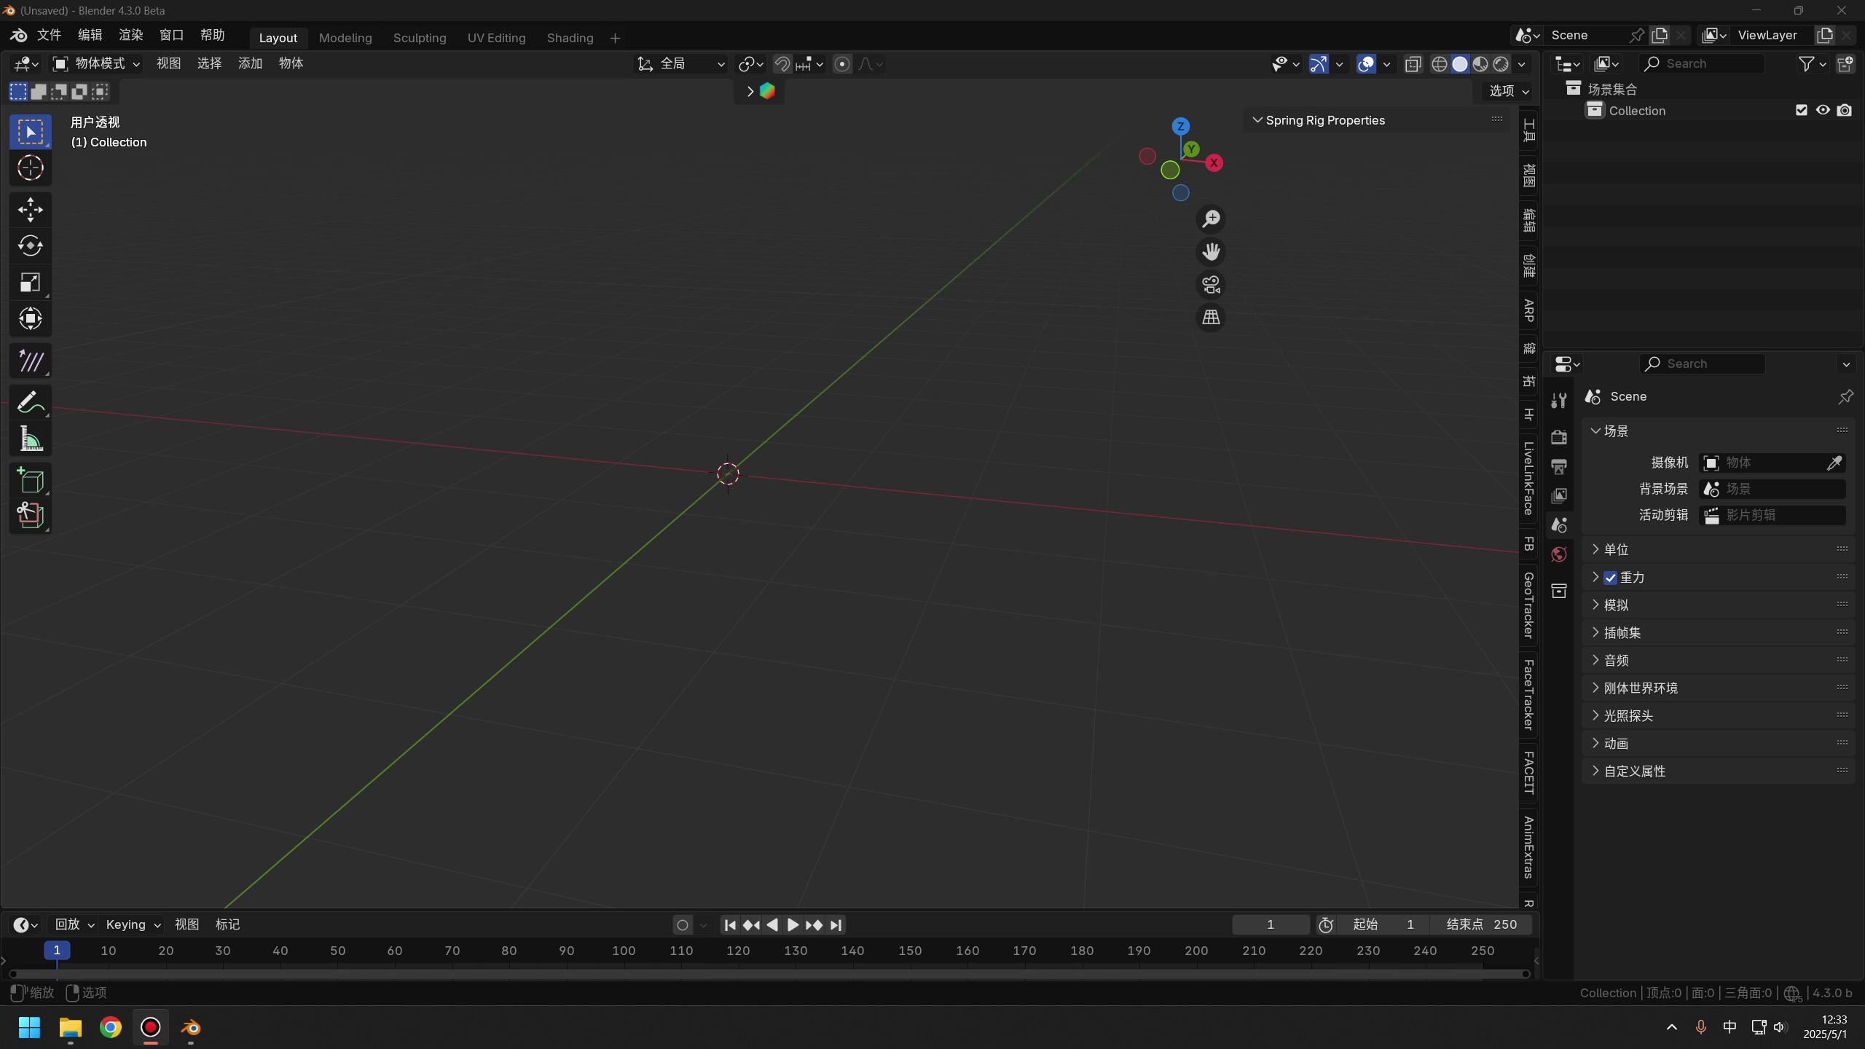Viewport: 1865px width, 1049px height.
Task: Open the Output properties printer icon
Action: coord(1559,466)
